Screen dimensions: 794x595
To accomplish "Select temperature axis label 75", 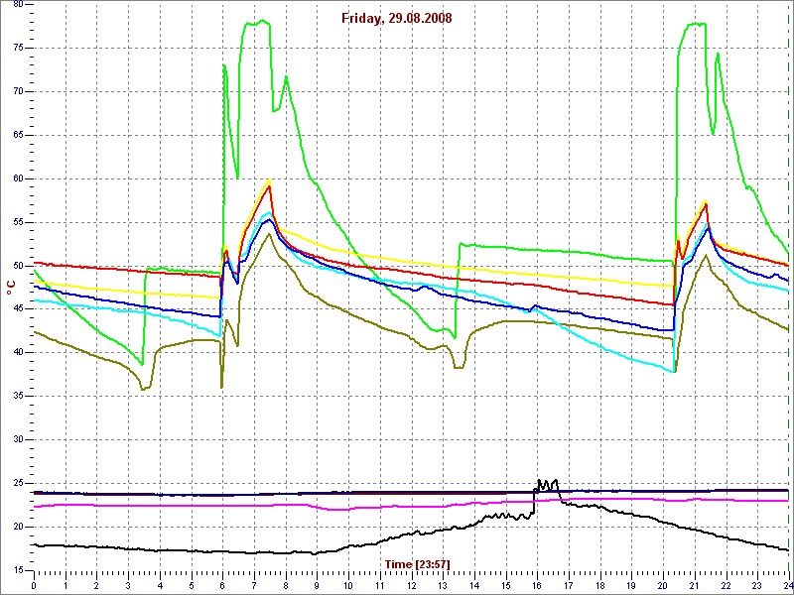I will point(16,49).
